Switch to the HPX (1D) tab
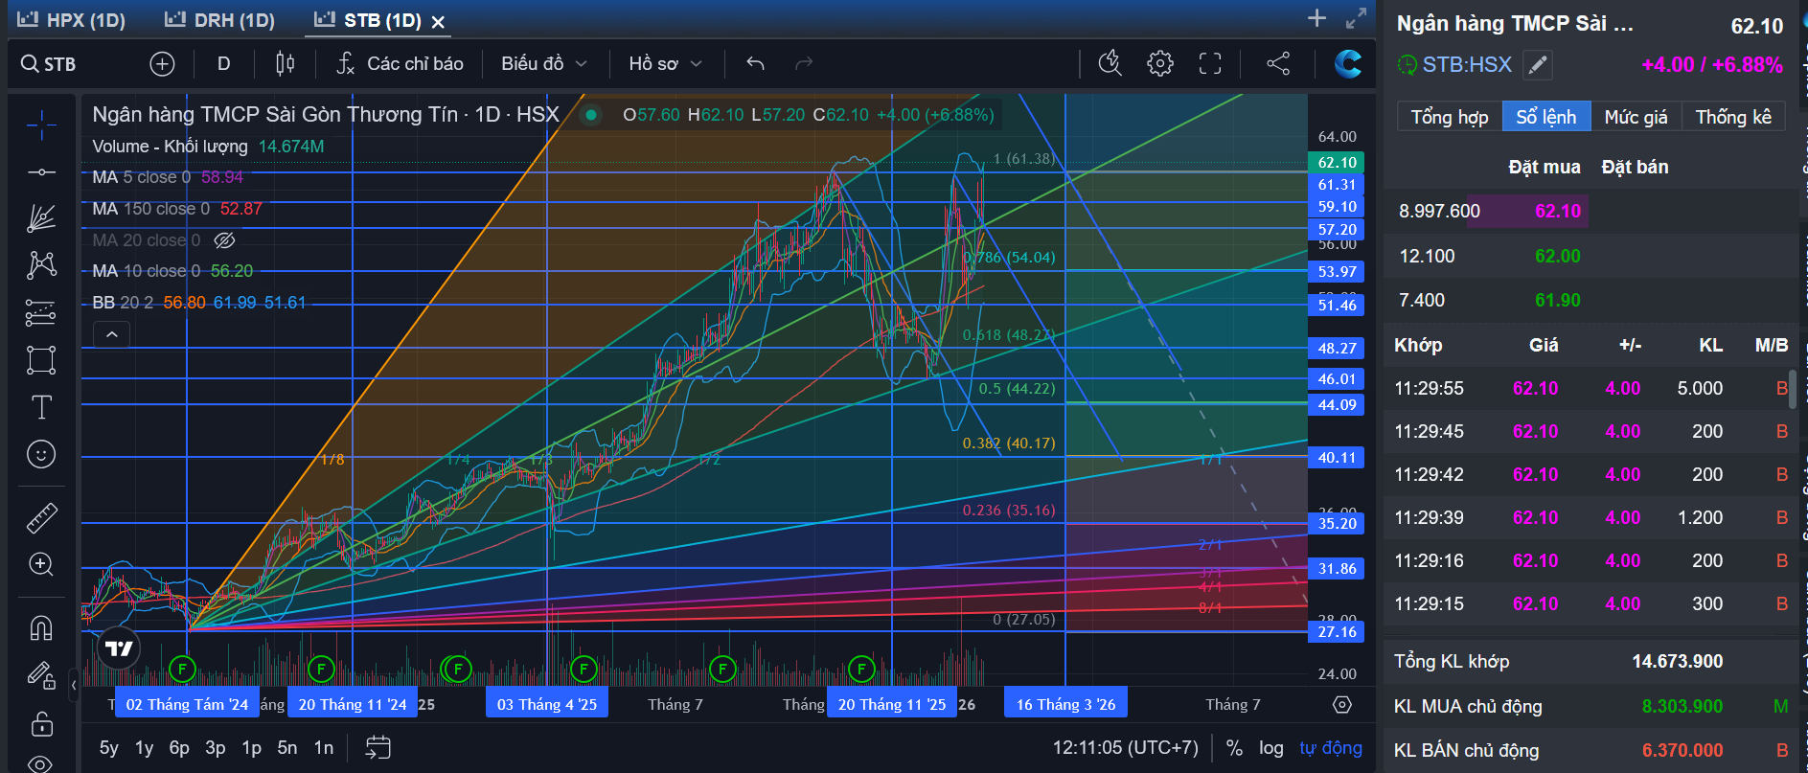Image resolution: width=1808 pixels, height=773 pixels. tap(72, 19)
